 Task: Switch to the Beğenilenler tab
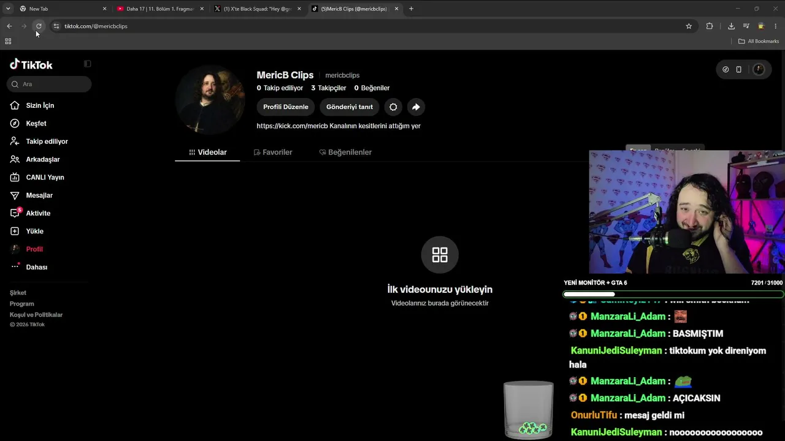pyautogui.click(x=345, y=152)
